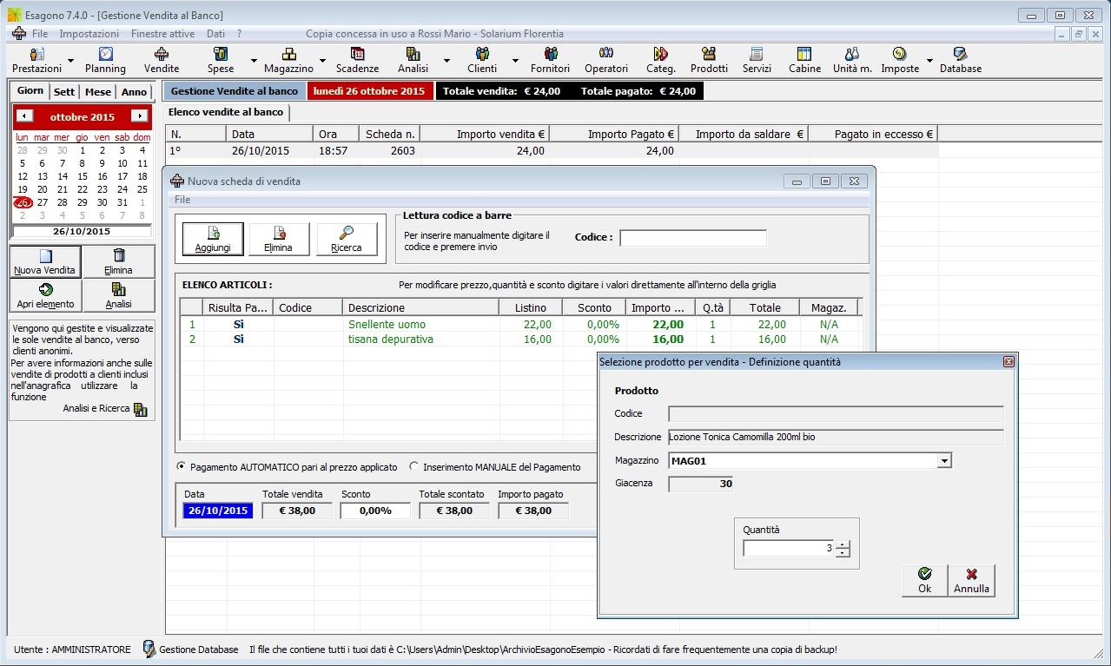Image resolution: width=1111 pixels, height=666 pixels.
Task: Select the Elenco vendite al banco tab
Action: 226,112
